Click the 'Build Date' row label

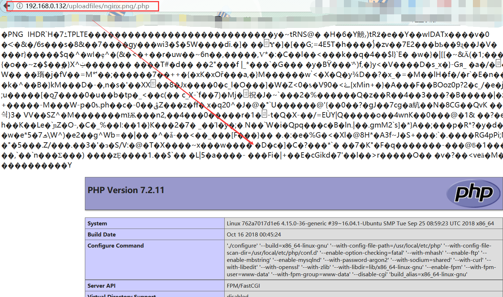tap(101, 234)
